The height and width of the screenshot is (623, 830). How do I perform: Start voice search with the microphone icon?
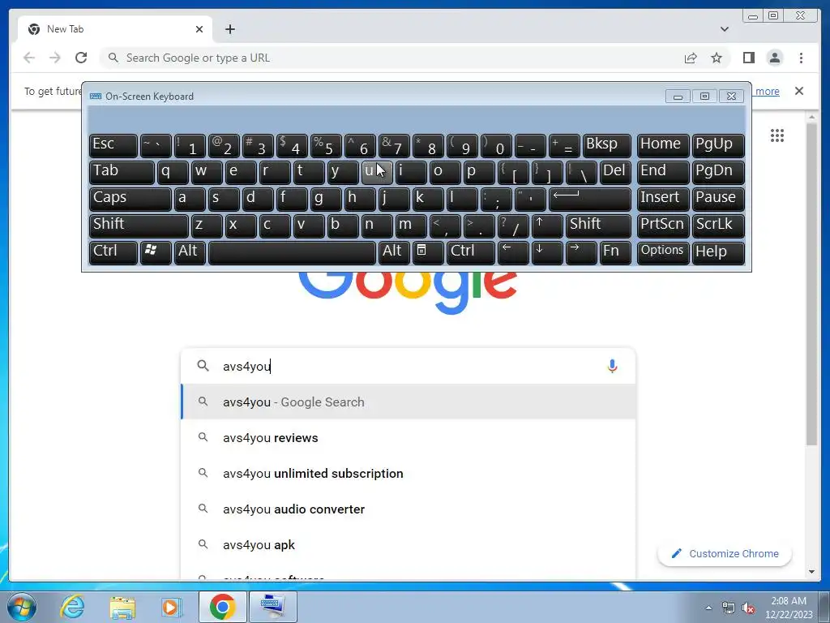[612, 366]
